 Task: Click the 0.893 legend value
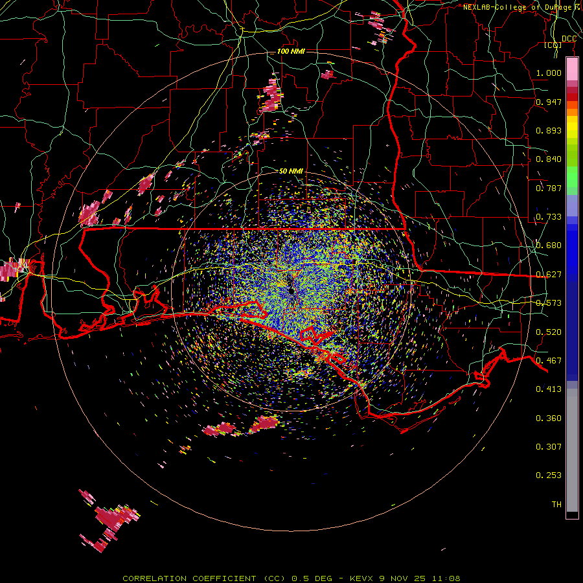point(549,130)
